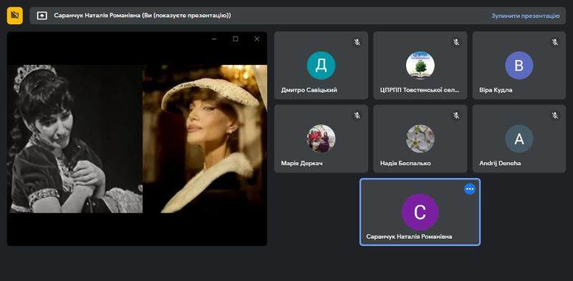Click Зупинити презентацію link

tap(526, 16)
